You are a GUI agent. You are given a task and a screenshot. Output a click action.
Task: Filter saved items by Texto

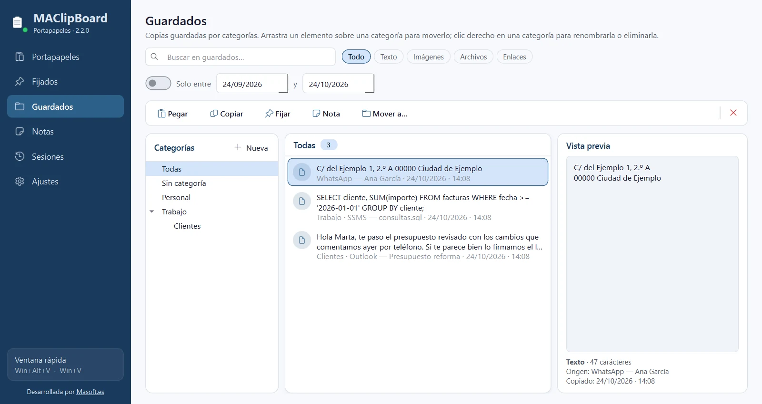point(389,57)
